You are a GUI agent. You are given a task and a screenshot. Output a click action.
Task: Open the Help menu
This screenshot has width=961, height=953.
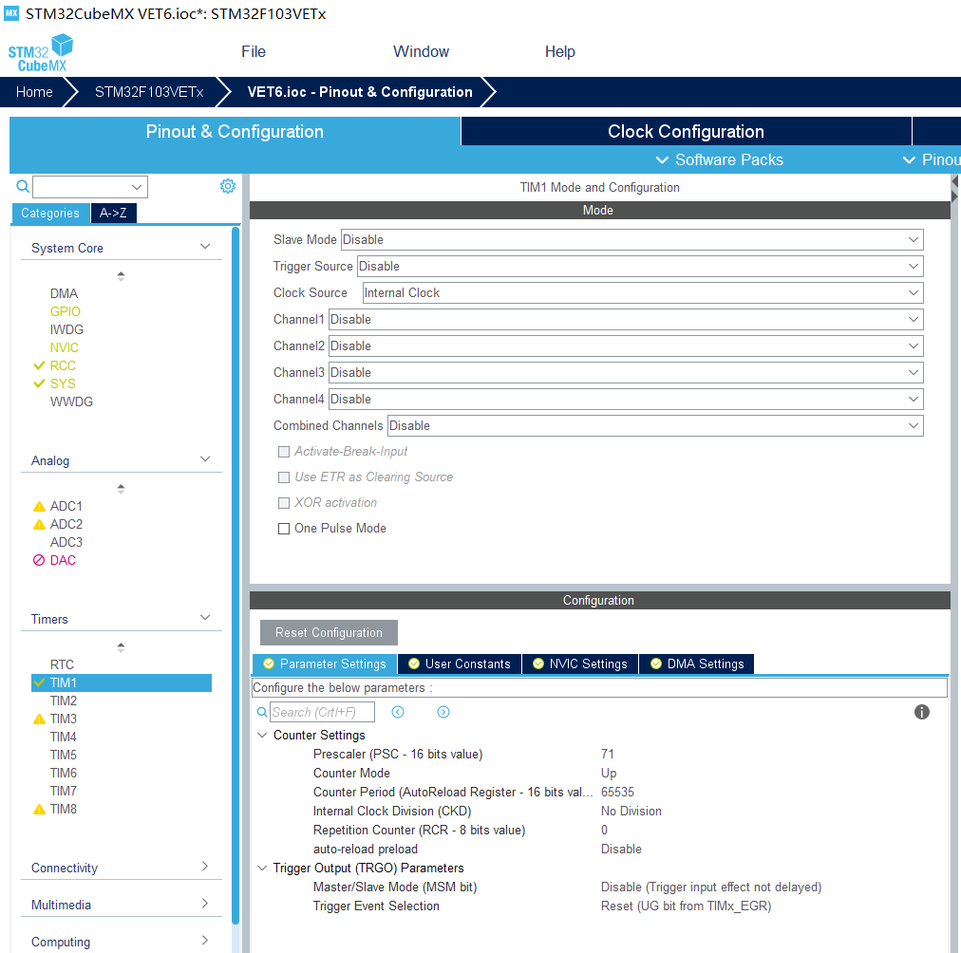(559, 52)
